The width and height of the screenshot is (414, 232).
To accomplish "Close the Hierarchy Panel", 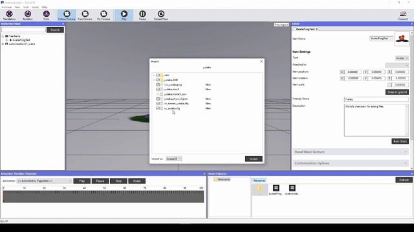I will tap(63, 24).
